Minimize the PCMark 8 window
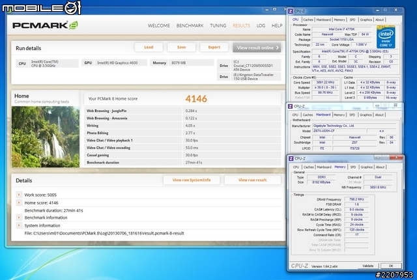The height and width of the screenshot is (280, 417). 266,10
